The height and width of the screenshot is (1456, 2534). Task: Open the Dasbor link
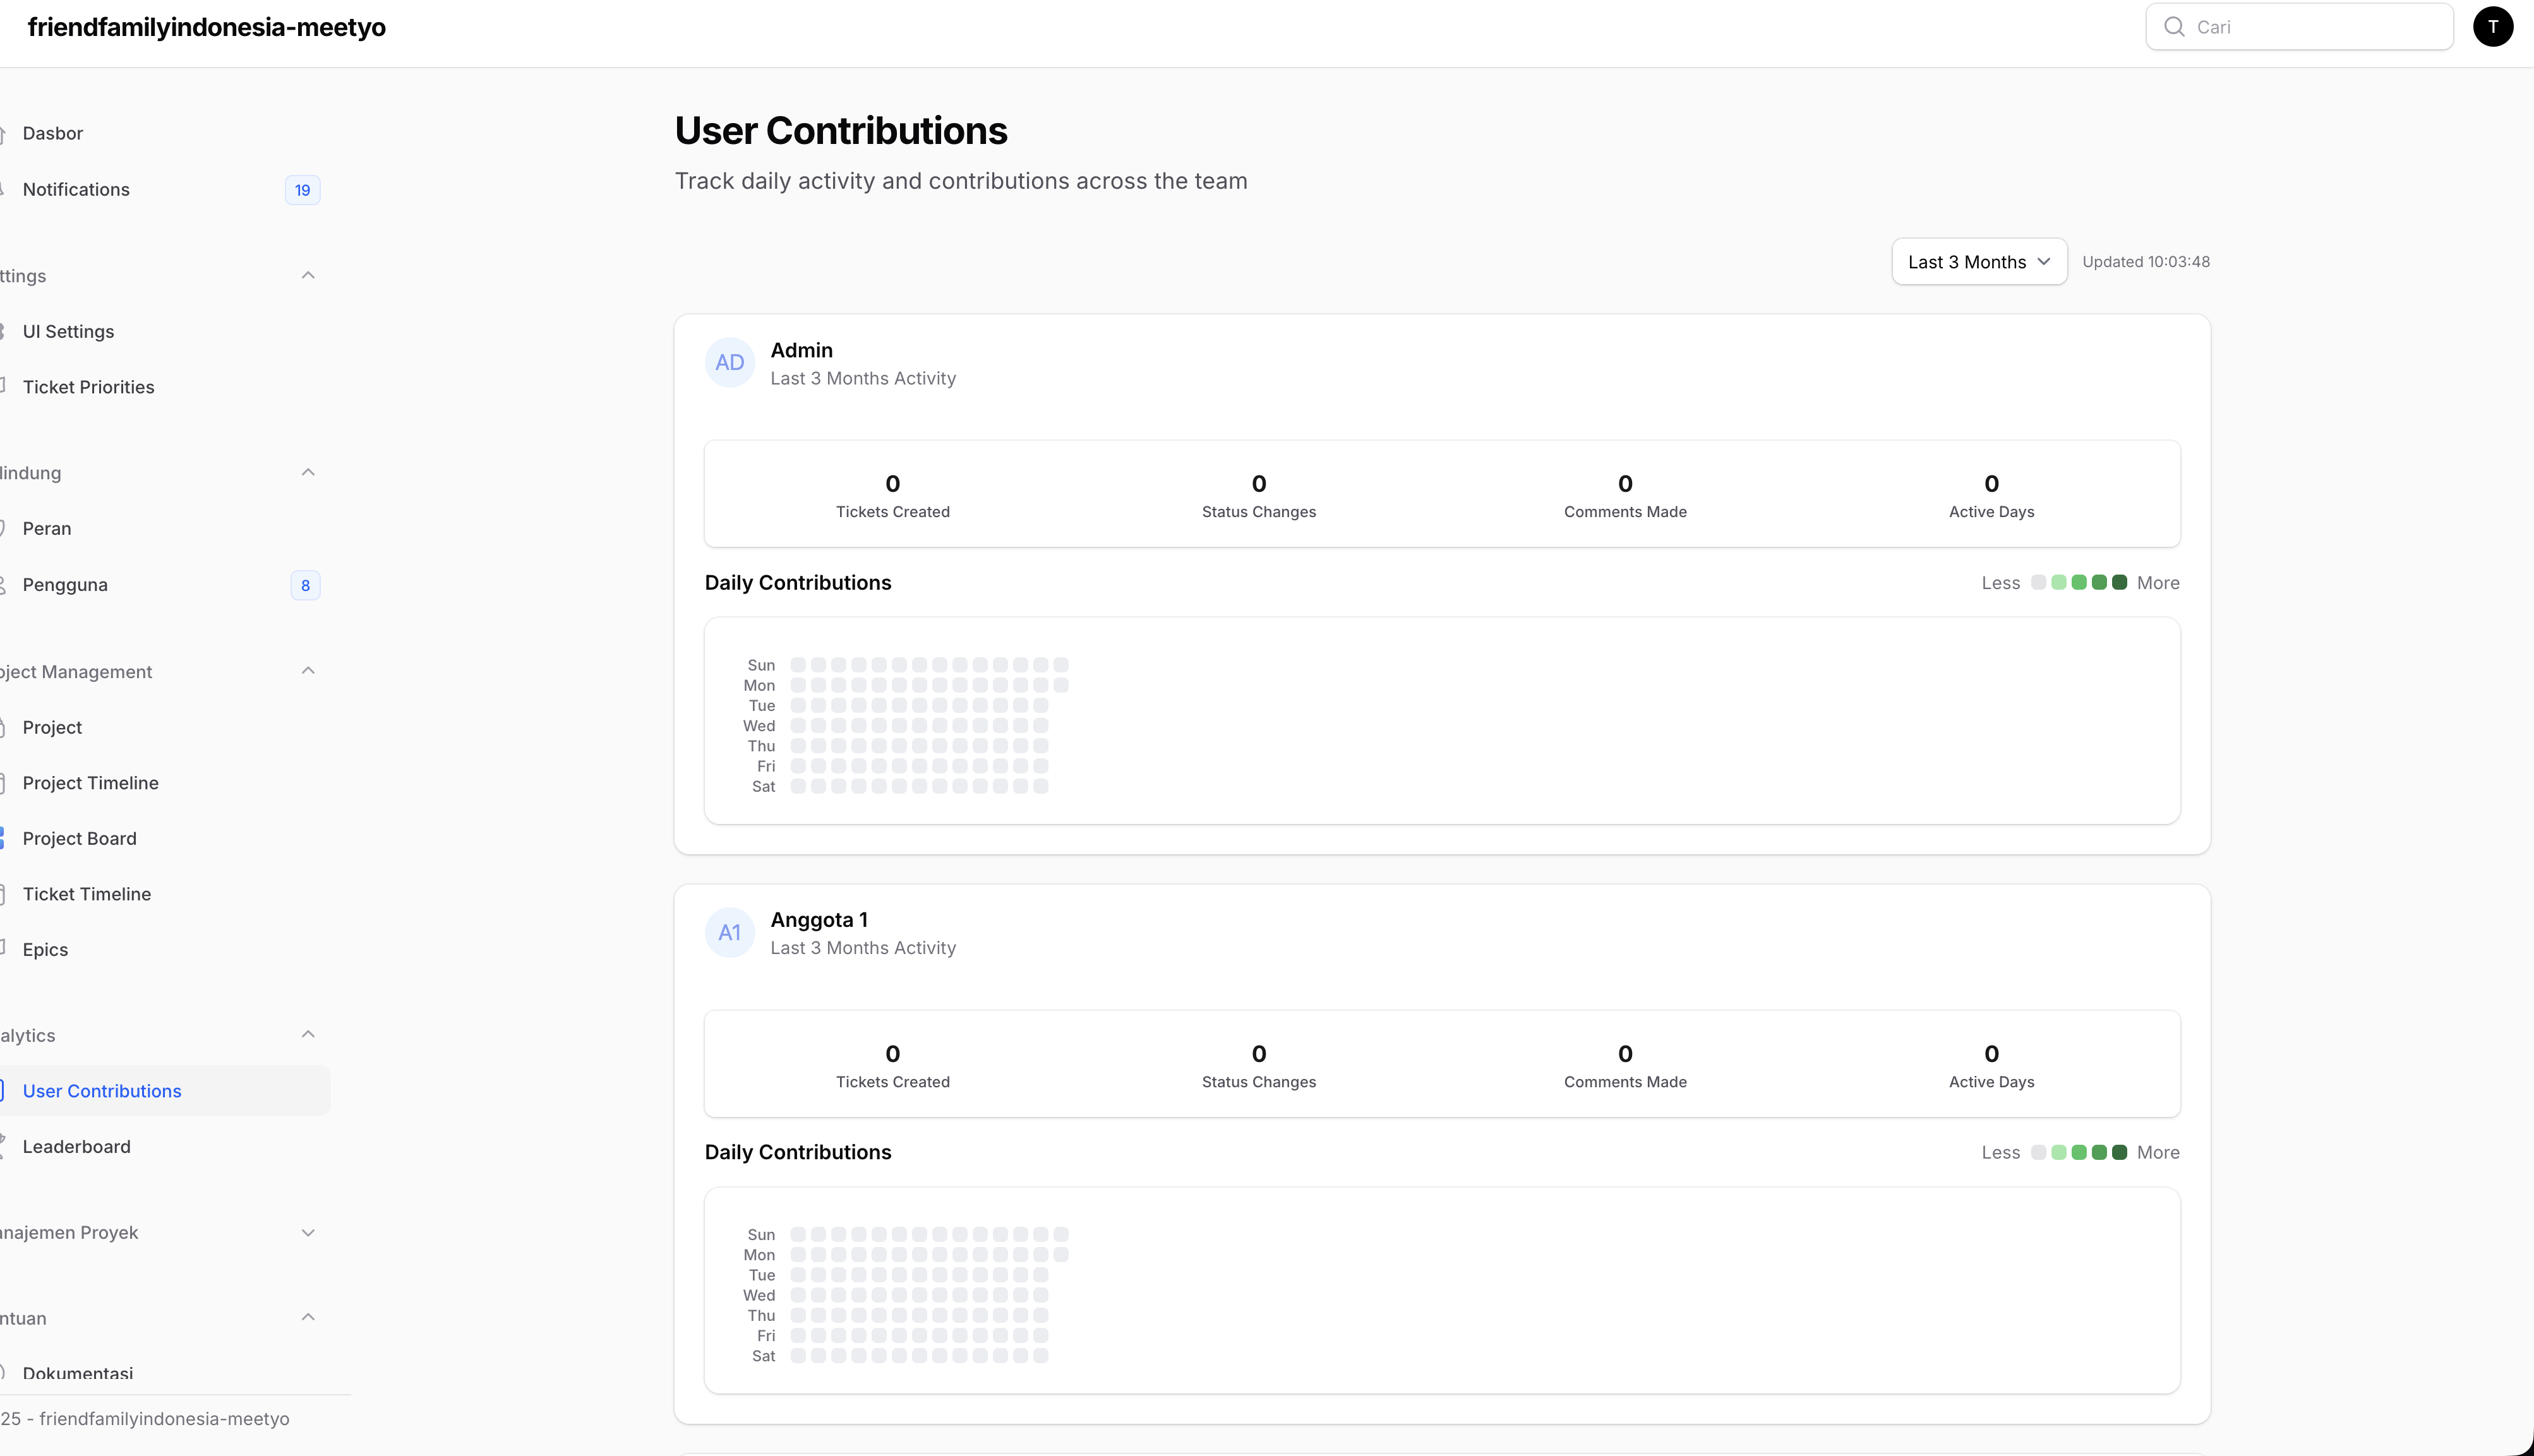click(53, 134)
